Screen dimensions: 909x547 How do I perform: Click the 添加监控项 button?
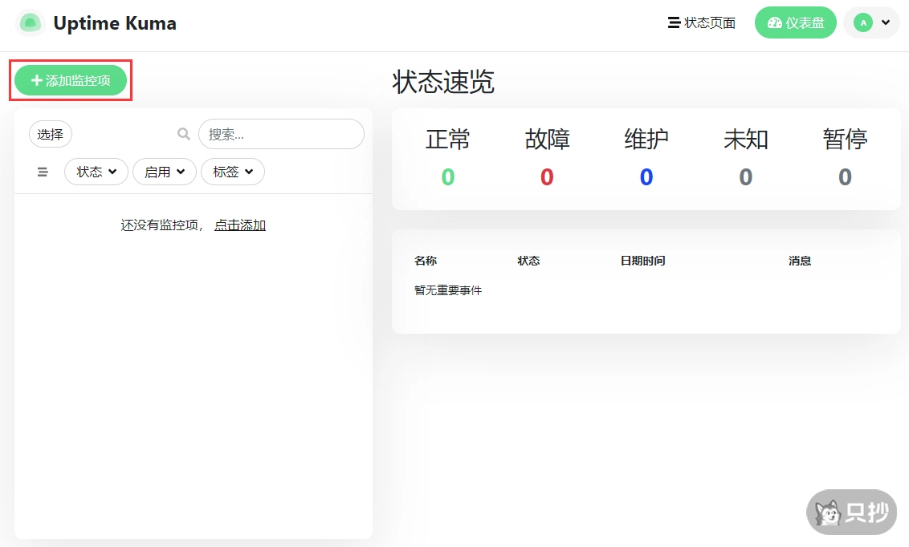click(x=71, y=79)
